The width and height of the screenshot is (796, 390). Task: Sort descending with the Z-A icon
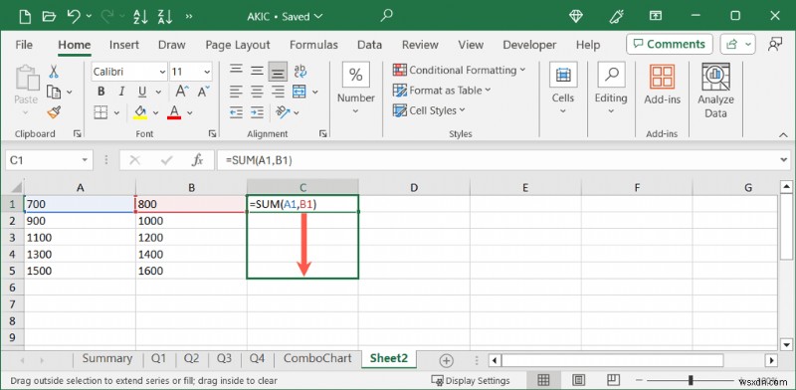pyautogui.click(x=166, y=16)
